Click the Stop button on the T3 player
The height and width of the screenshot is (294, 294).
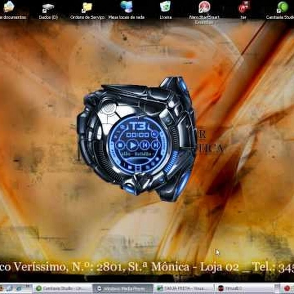[121, 145]
